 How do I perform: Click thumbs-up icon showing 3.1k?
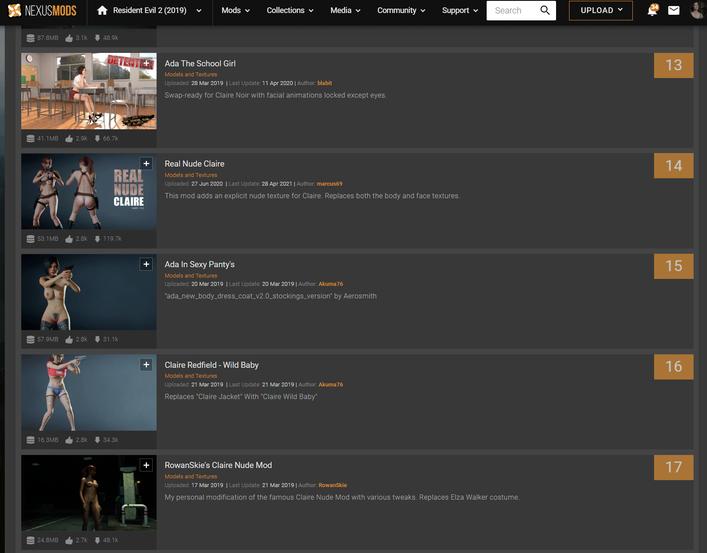tap(69, 38)
